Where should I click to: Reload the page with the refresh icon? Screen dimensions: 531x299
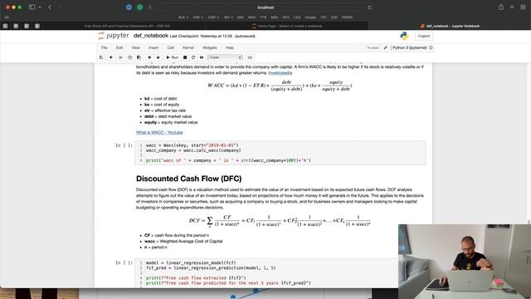369,7
